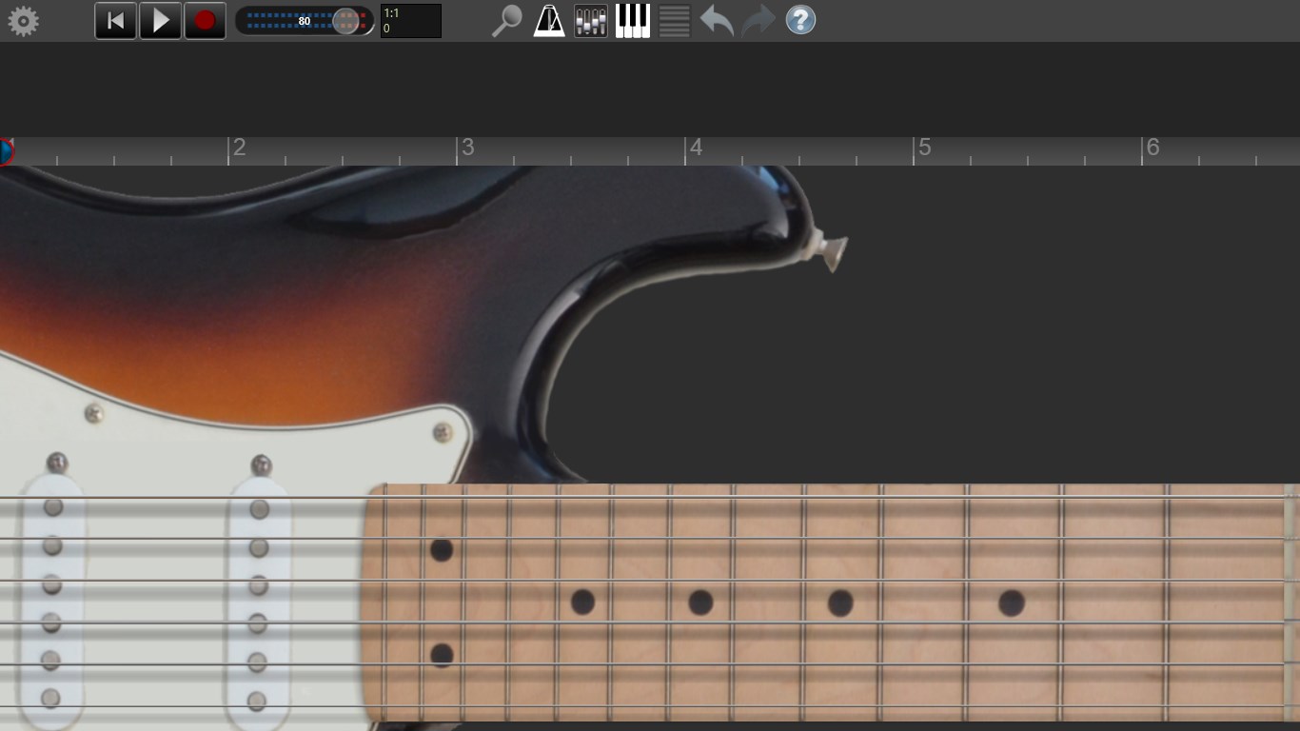
Task: Adjust the tempo slider showing 80
Action: coord(305,20)
